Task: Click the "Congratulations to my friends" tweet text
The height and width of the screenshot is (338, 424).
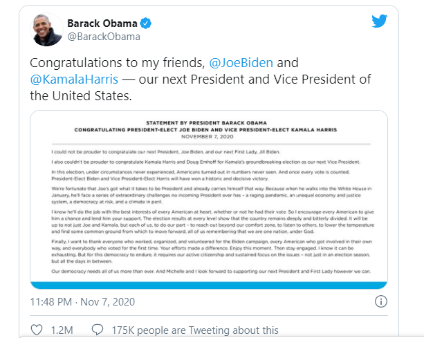Action: [118, 61]
